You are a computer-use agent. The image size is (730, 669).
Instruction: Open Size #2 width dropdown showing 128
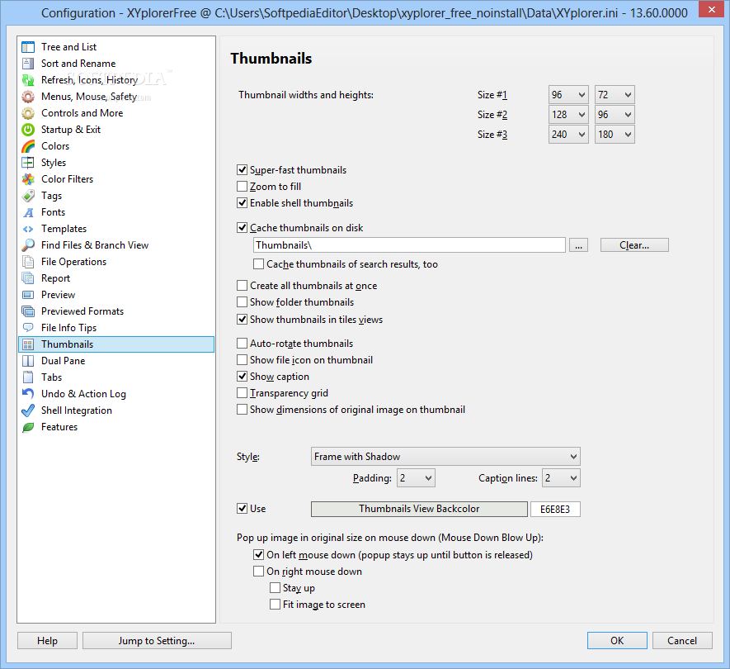point(568,115)
